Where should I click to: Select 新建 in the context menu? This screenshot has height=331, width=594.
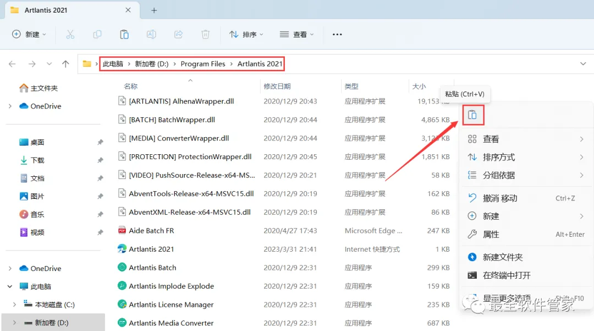click(x=526, y=216)
